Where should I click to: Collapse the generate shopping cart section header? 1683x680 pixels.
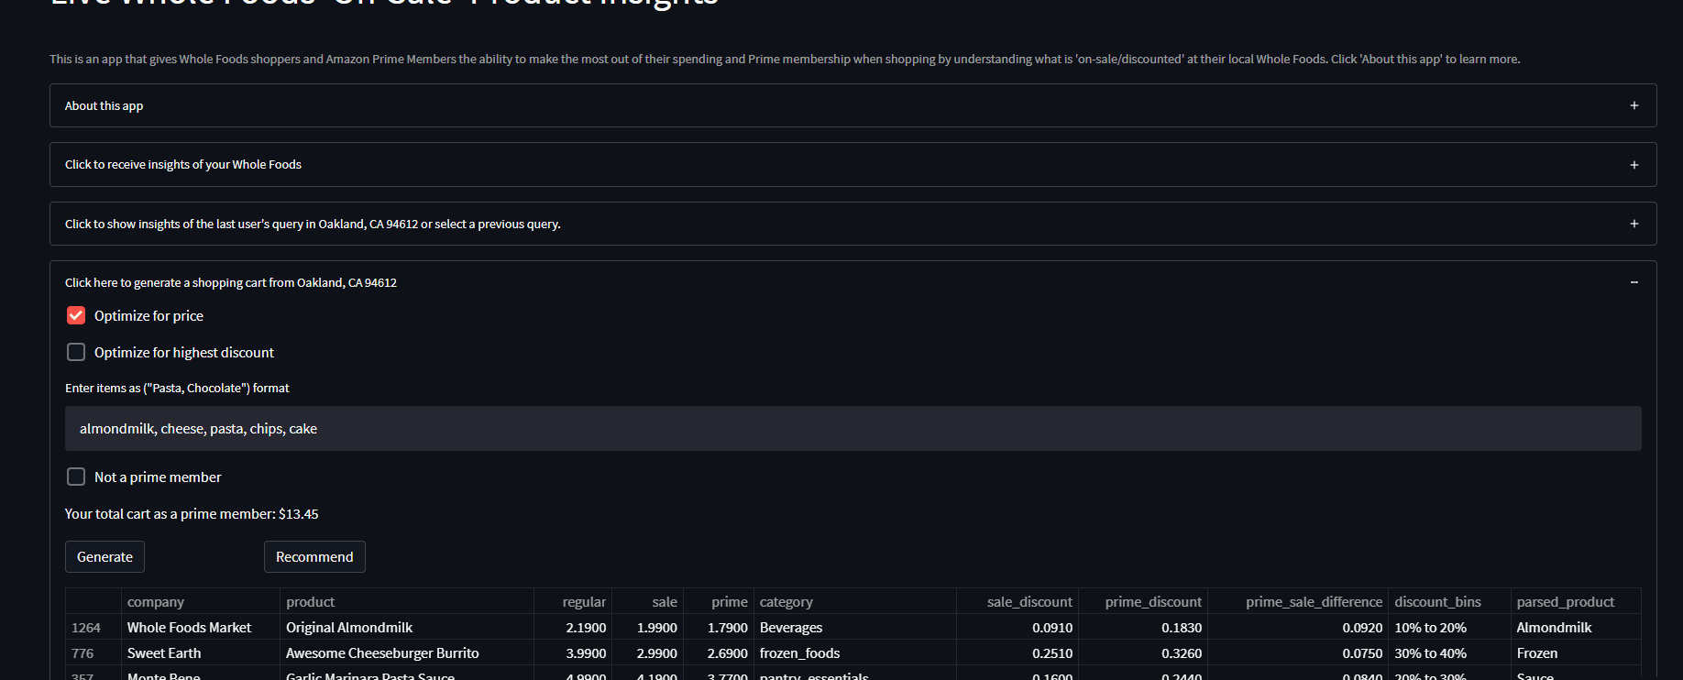tap(852, 282)
